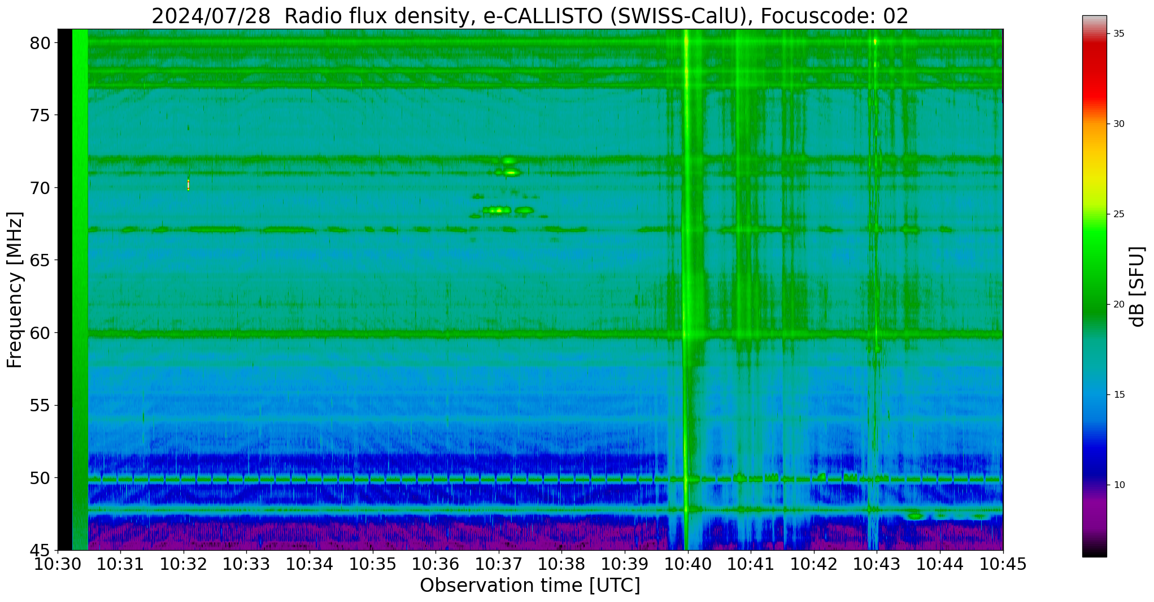Click the 10:42 time tick label

pos(814,564)
